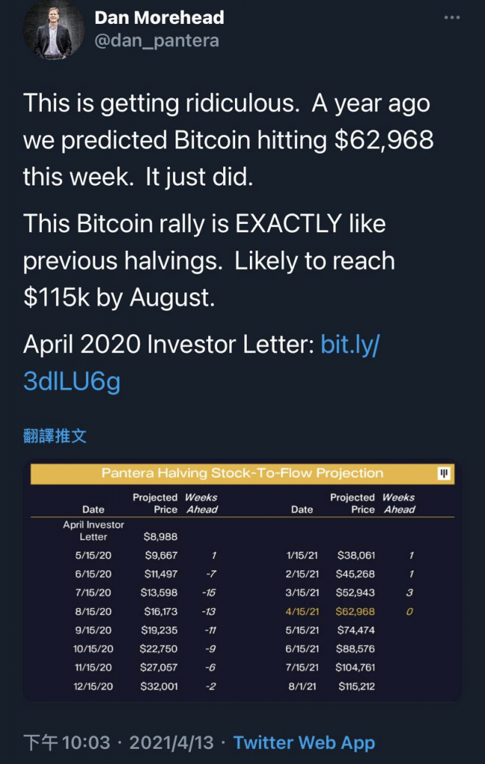
Task: Open the Dan Morehead display name
Action: point(160,18)
